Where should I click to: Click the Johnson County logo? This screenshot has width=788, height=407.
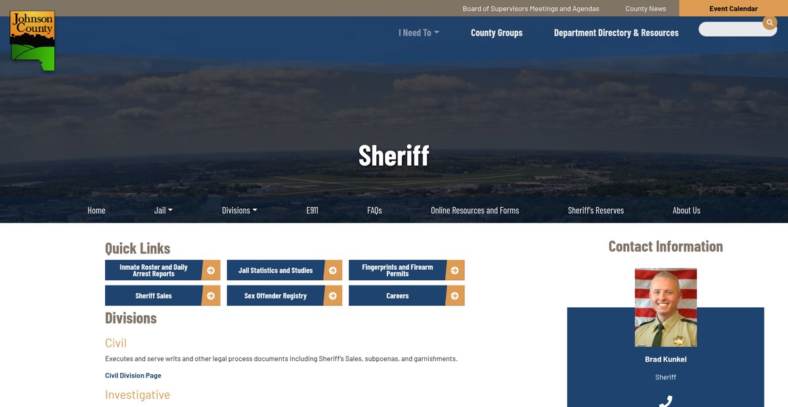[x=32, y=41]
